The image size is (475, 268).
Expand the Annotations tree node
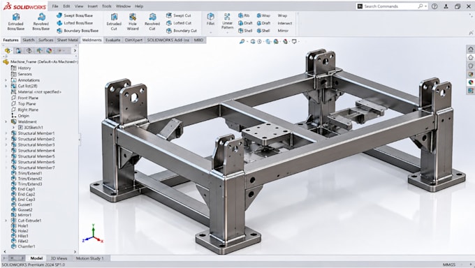pyautogui.click(x=6, y=80)
